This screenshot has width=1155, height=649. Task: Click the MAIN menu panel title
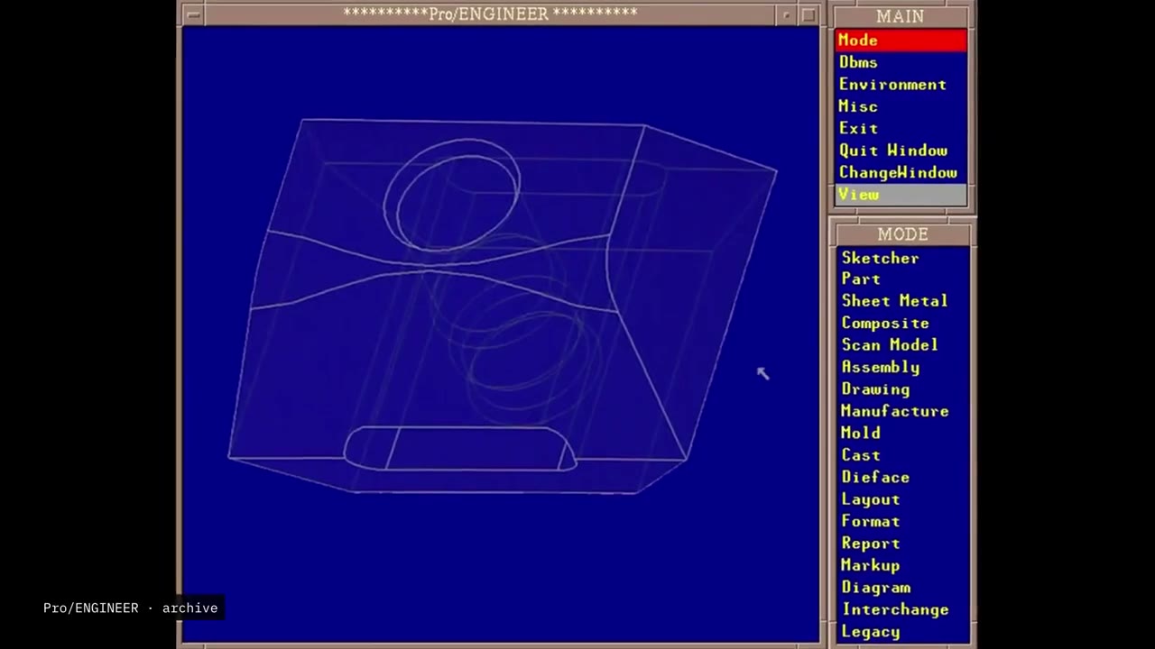click(x=901, y=16)
